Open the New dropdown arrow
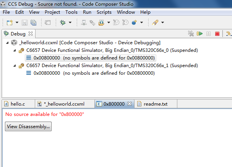232x167 pixels. point(17,22)
